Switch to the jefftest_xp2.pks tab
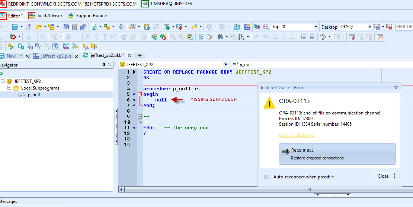The width and height of the screenshot is (413, 207). coord(56,56)
